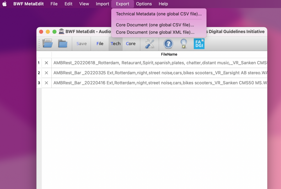Click the light bulb about icon
281x189 pixels.
[183, 44]
